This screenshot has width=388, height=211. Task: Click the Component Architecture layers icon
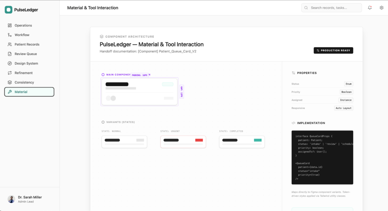(102, 36)
